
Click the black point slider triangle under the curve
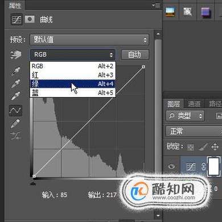(33, 183)
